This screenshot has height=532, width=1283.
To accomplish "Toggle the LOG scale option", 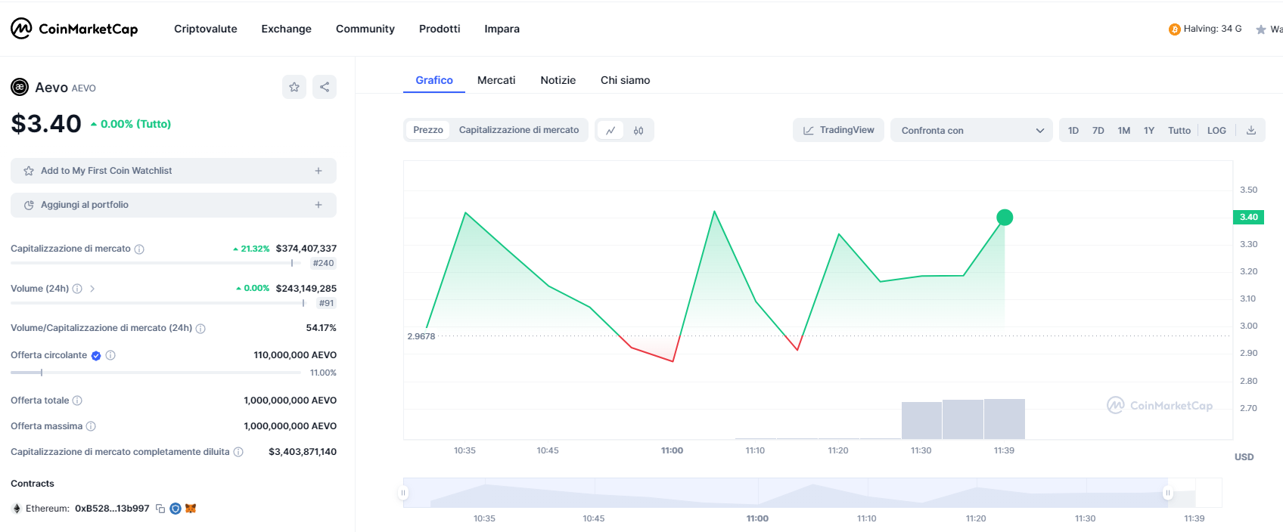I will [1216, 131].
